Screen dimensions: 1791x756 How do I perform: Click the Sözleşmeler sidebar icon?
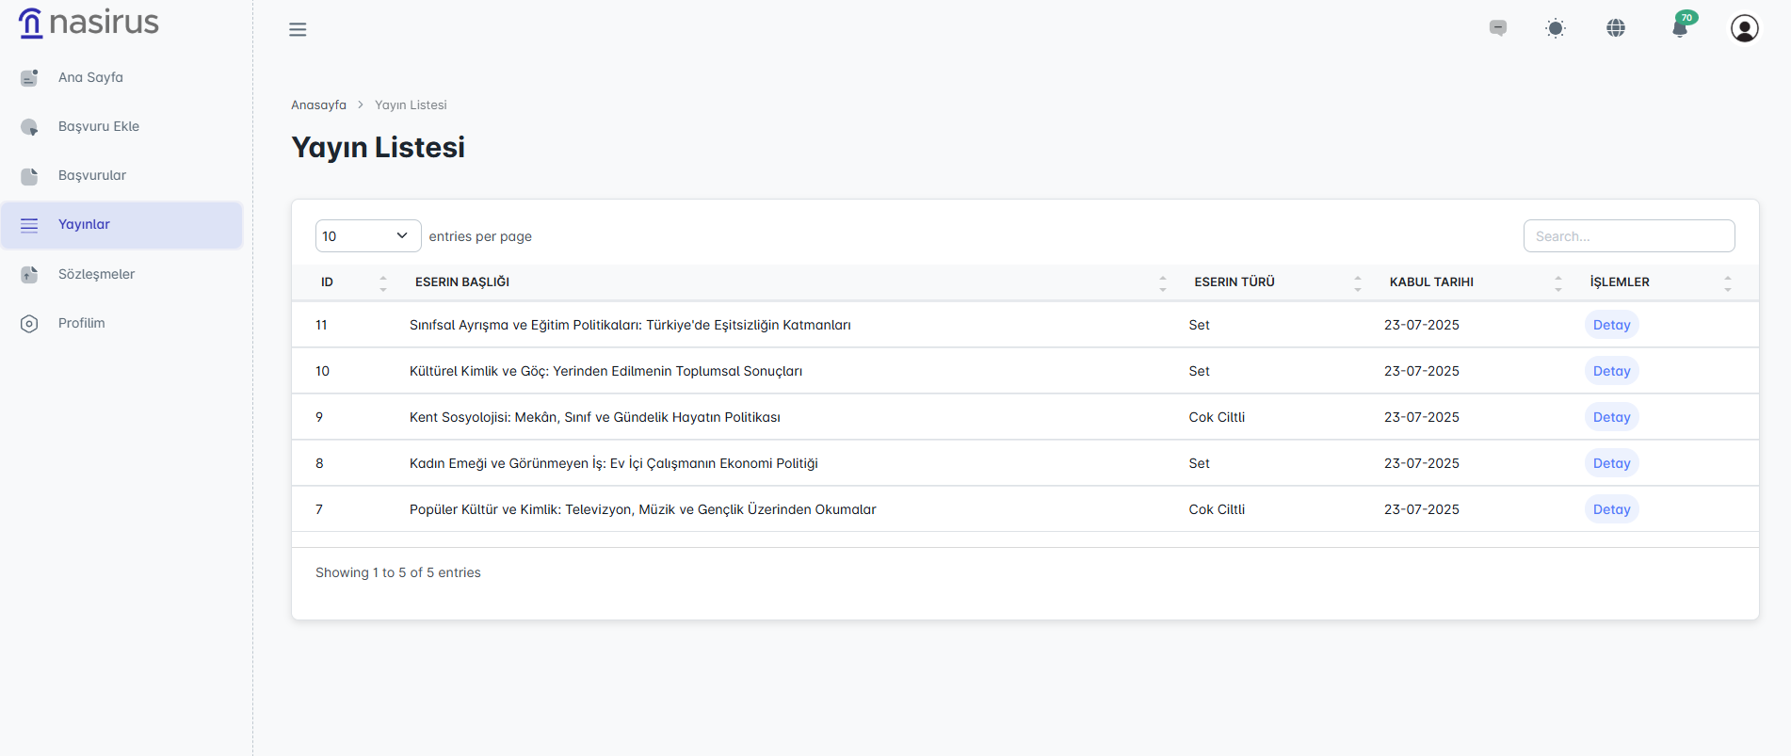point(29,274)
